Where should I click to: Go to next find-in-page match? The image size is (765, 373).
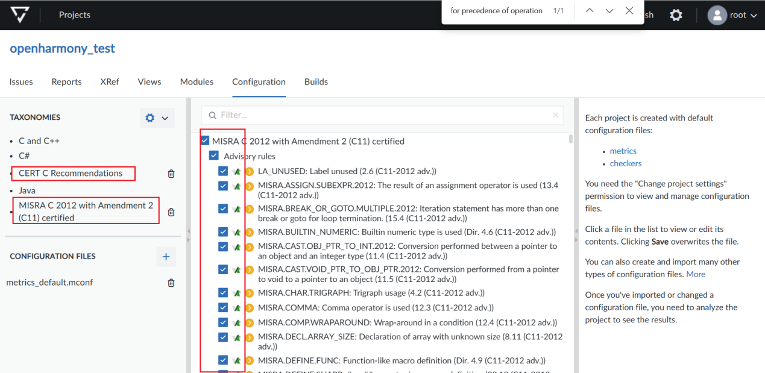(x=609, y=11)
